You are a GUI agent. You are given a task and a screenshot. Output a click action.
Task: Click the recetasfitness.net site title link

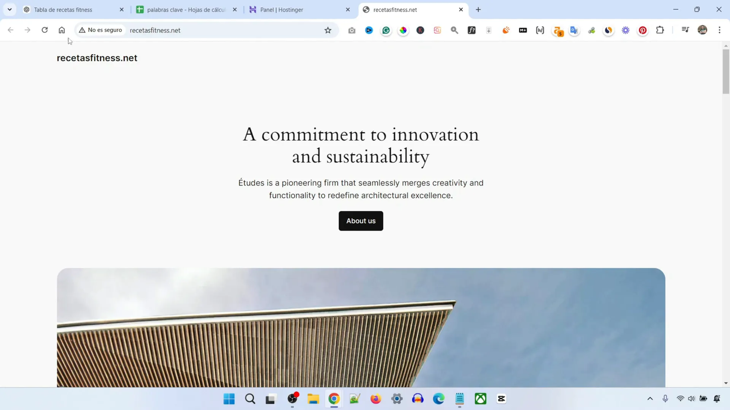pos(97,58)
